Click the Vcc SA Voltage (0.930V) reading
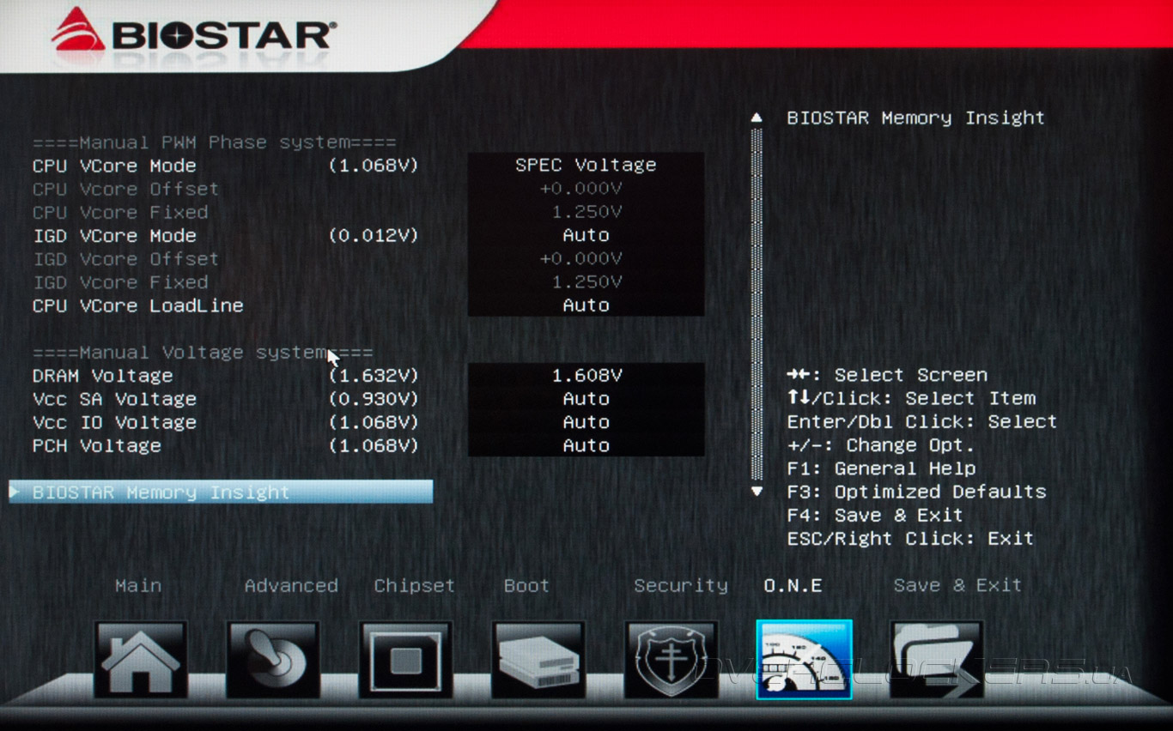This screenshot has width=1173, height=731. [374, 399]
